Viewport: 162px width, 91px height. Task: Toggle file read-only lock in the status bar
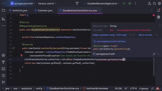pos(152,88)
